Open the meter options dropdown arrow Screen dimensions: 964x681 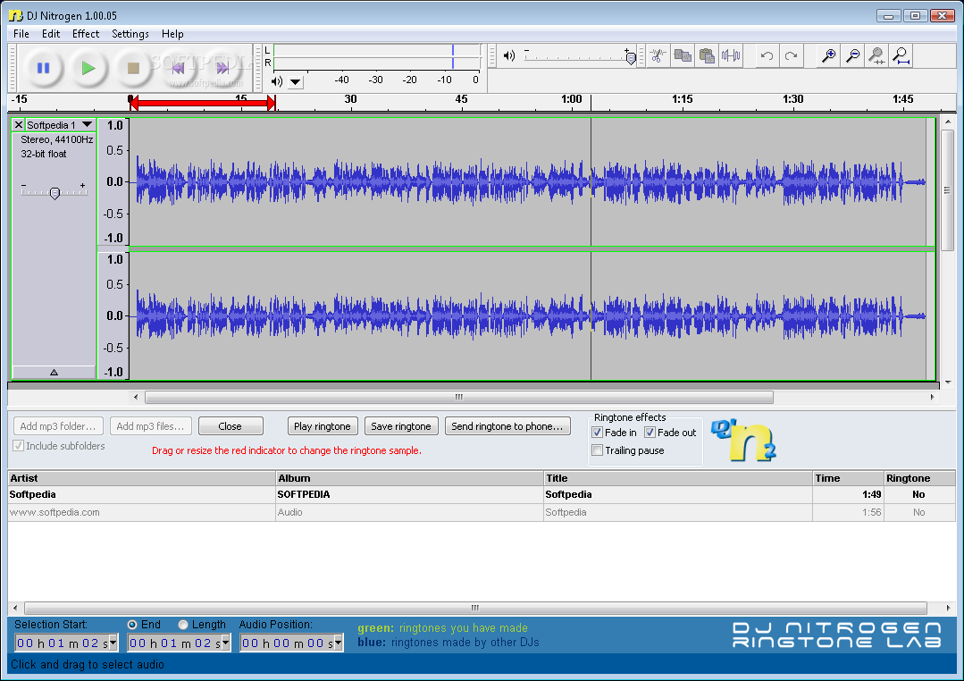[296, 82]
